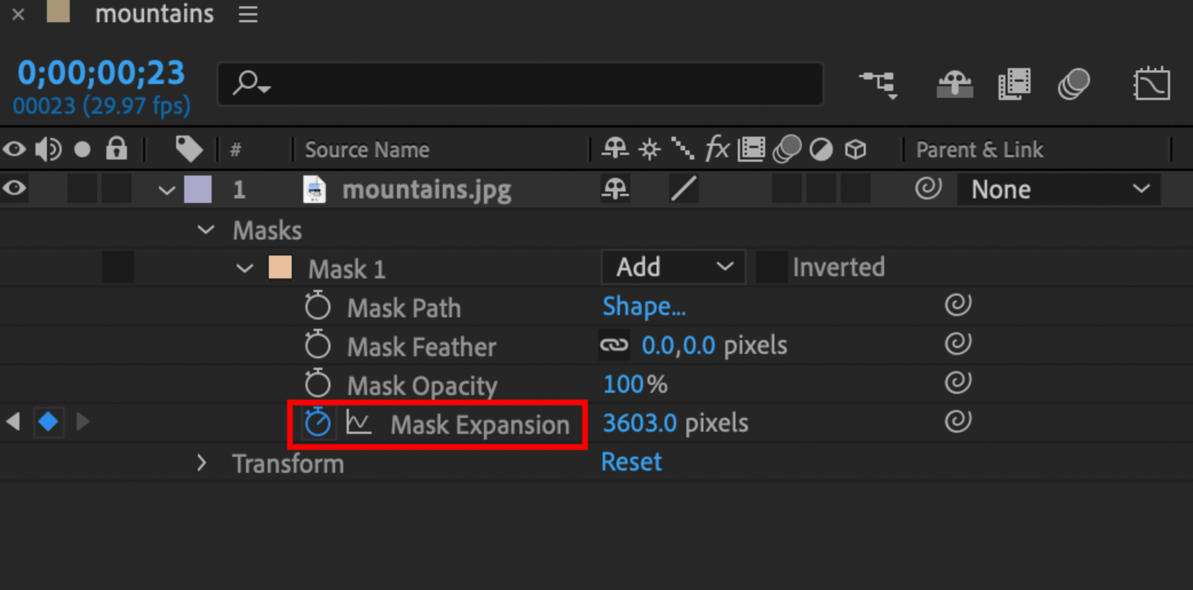This screenshot has height=590, width=1193.
Task: Open the Graph Editor
Action: (x=1151, y=85)
